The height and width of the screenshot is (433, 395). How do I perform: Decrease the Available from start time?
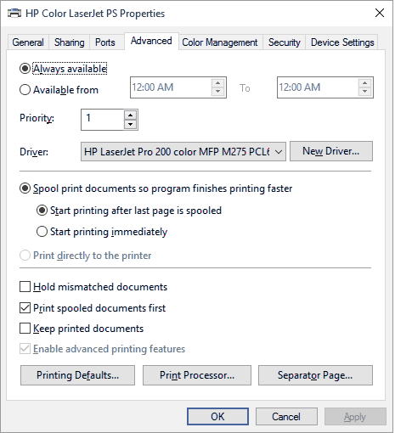[218, 92]
